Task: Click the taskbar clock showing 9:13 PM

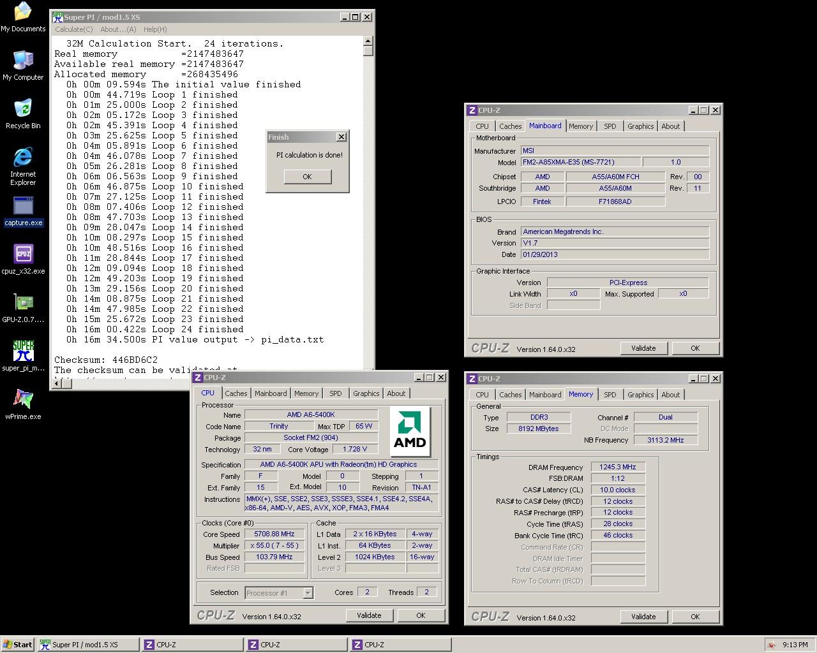Action: (795, 645)
